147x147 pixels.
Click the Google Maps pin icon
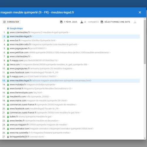8,29
